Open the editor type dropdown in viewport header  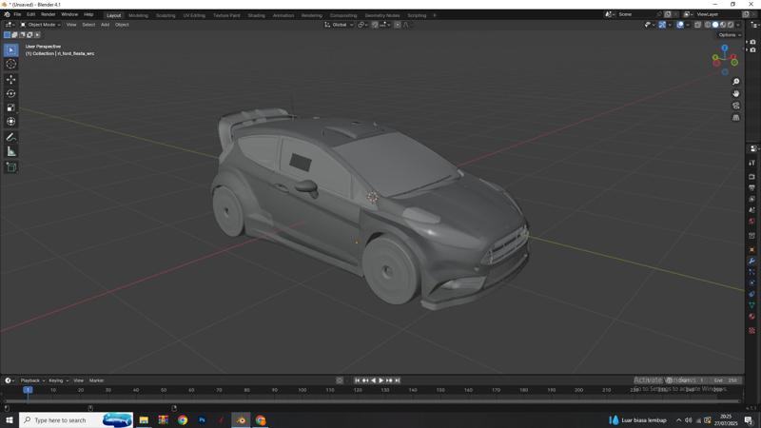(10, 25)
